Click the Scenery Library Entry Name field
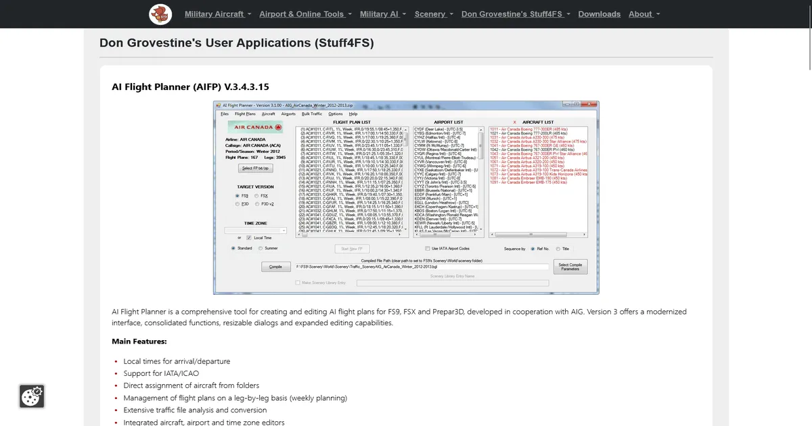 coord(453,283)
